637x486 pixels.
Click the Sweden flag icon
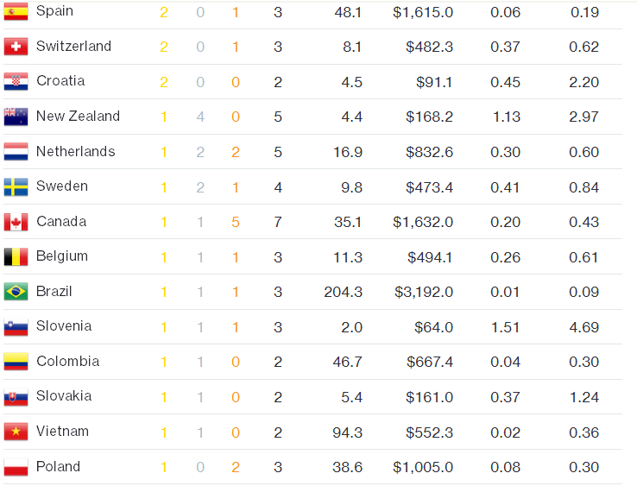click(16, 186)
